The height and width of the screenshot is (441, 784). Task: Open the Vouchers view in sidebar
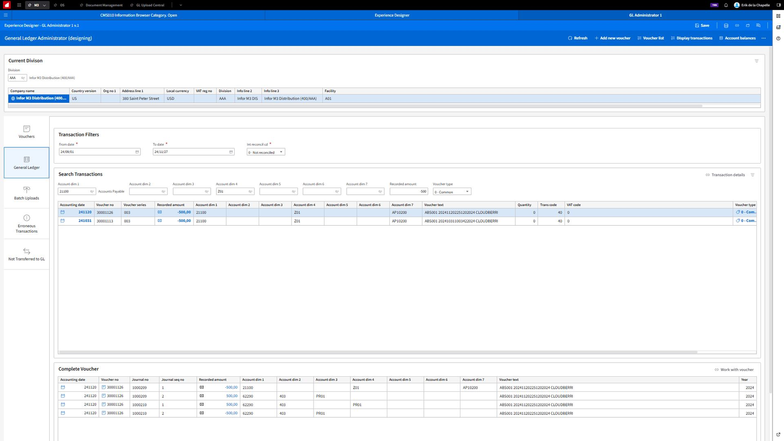coord(26,132)
